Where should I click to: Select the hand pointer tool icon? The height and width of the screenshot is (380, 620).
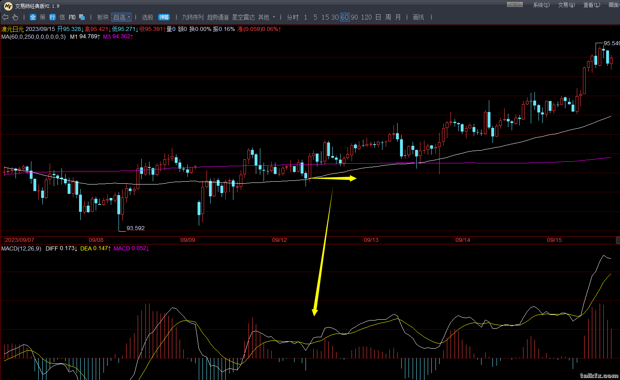click(15, 17)
